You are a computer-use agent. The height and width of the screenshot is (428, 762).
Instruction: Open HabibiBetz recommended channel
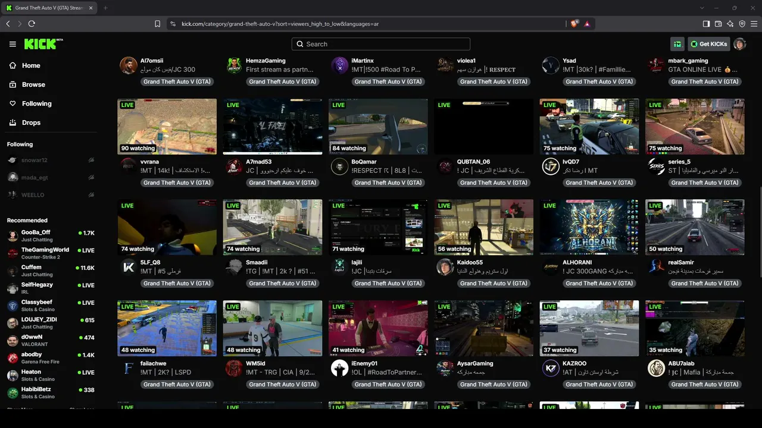51,392
